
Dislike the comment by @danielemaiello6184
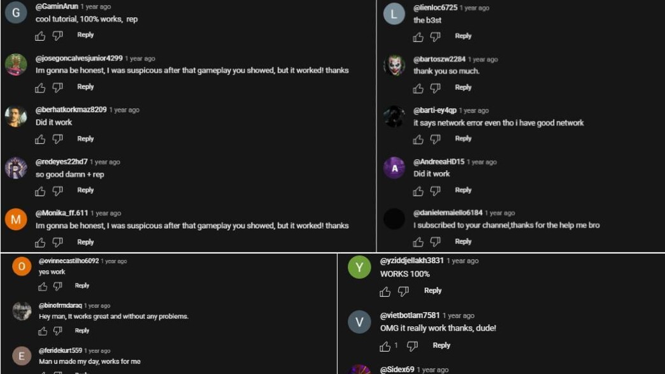tap(435, 242)
